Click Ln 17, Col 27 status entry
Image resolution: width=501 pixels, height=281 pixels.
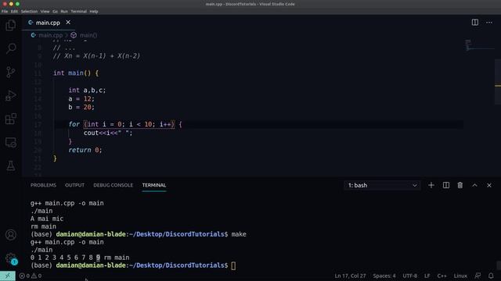350,276
